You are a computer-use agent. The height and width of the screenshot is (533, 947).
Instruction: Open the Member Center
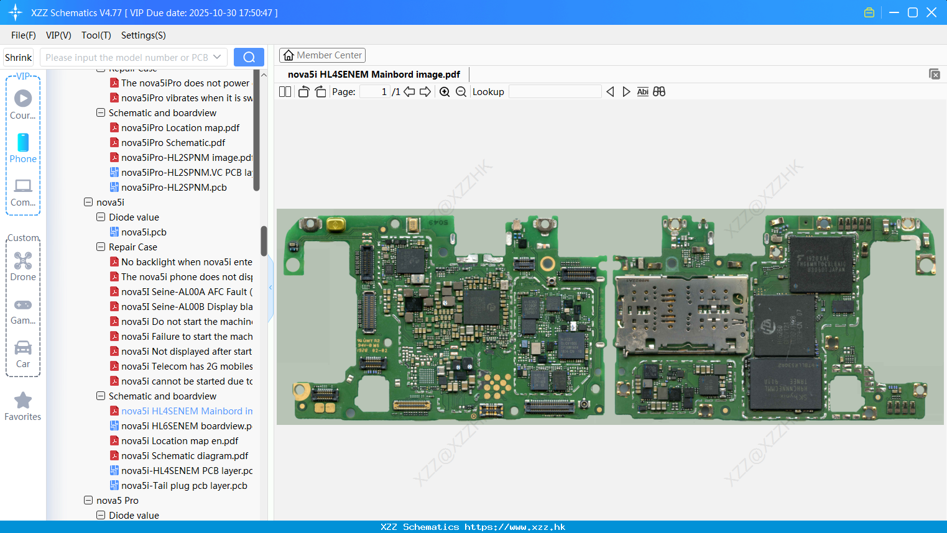(x=322, y=55)
